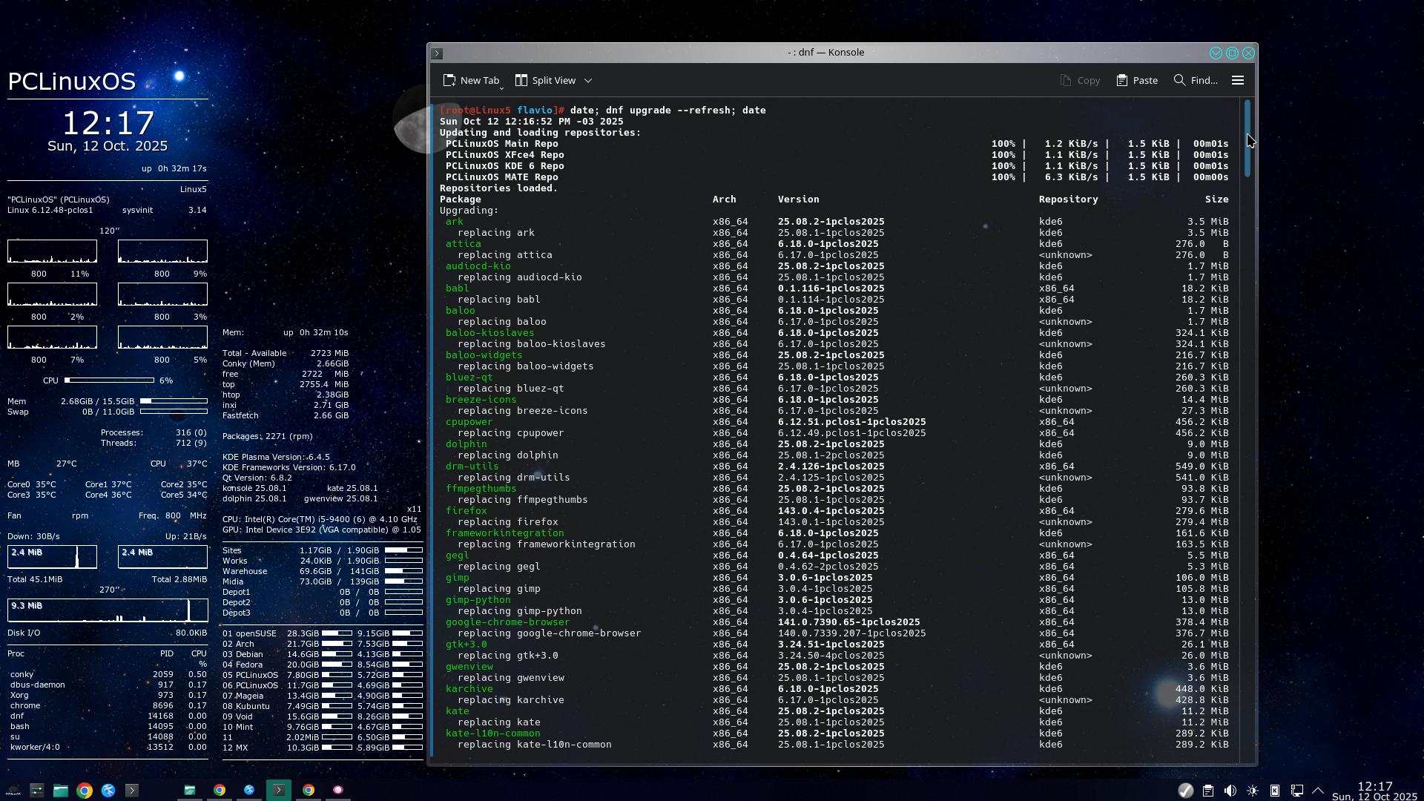Open PCLinuxOS application launcher

click(x=13, y=791)
